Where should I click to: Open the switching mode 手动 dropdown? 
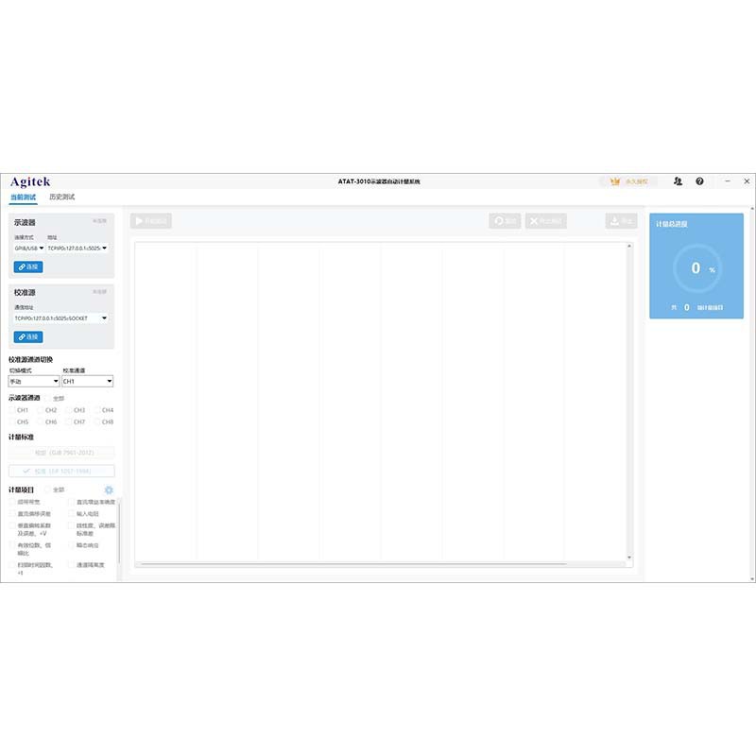[34, 382]
